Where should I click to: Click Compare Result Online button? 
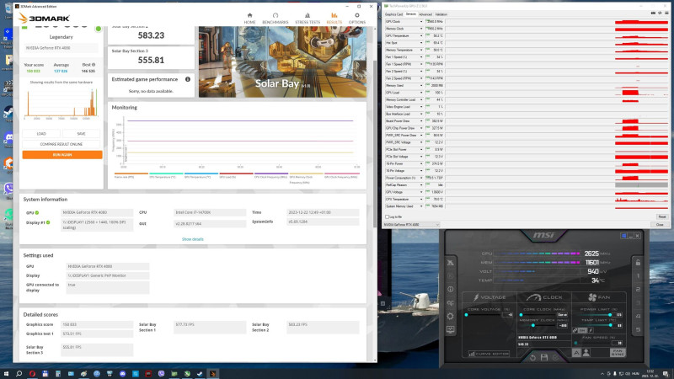click(x=62, y=144)
